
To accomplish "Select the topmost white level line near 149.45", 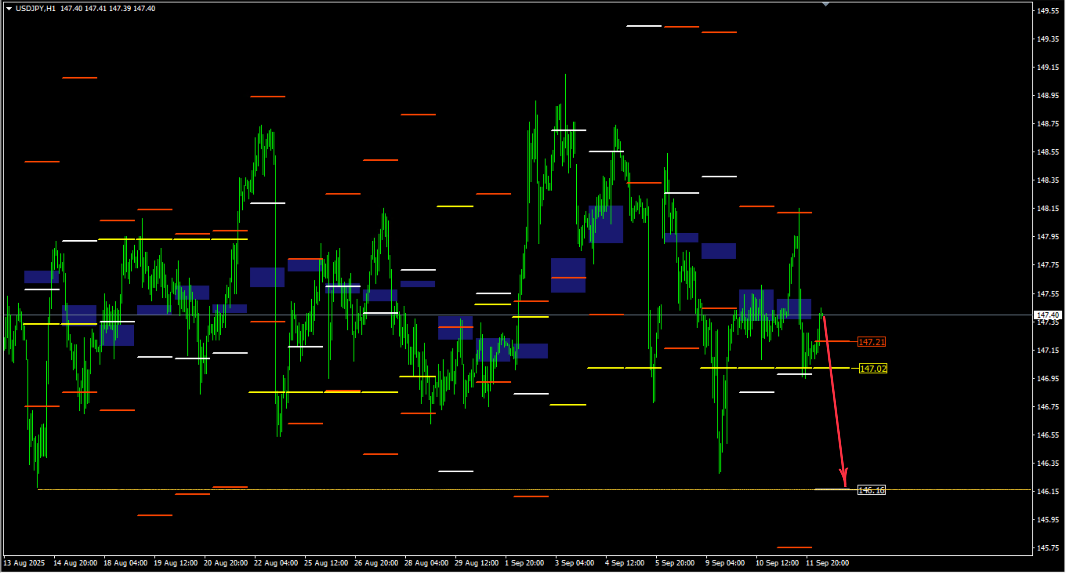I will (x=644, y=26).
